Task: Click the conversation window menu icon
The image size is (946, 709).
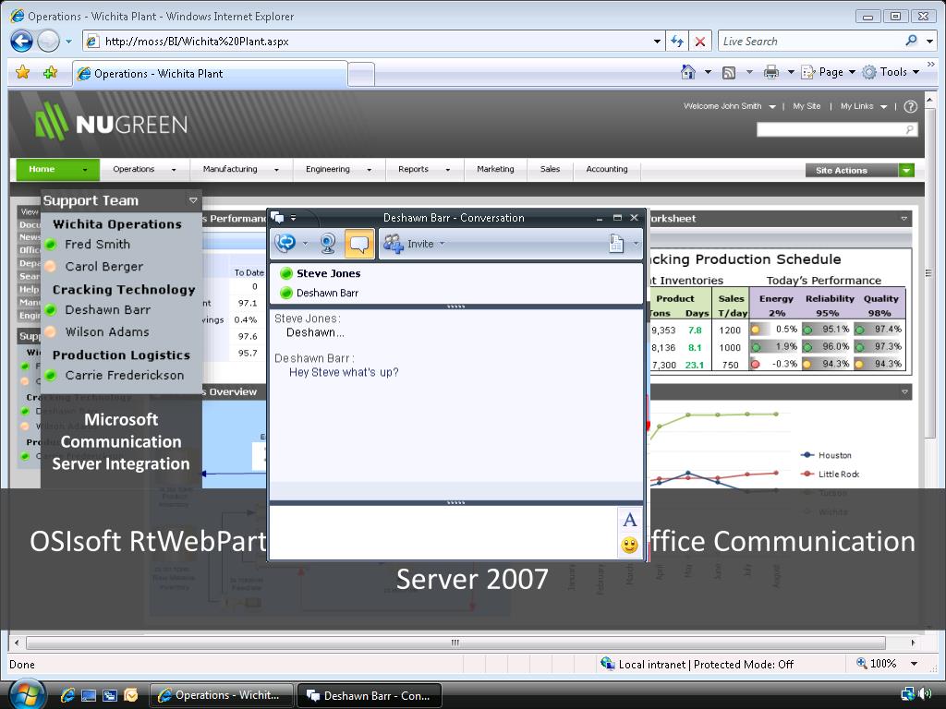Action: coord(277,217)
